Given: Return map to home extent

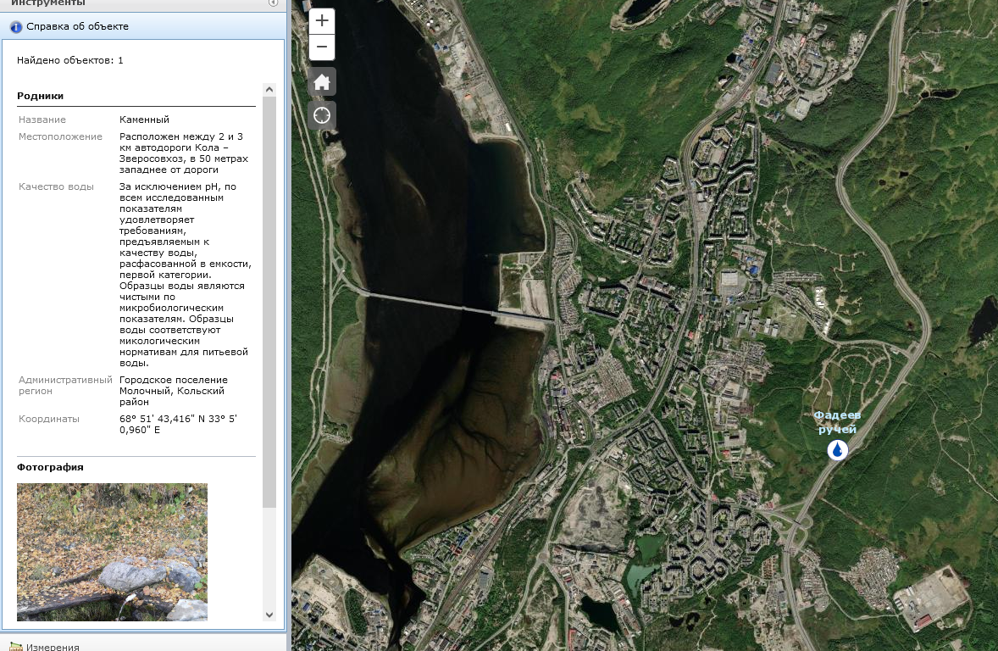Looking at the screenshot, I should click(x=322, y=82).
